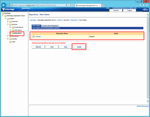Click scrollbar up arrow in main pane

tap(148, 15)
